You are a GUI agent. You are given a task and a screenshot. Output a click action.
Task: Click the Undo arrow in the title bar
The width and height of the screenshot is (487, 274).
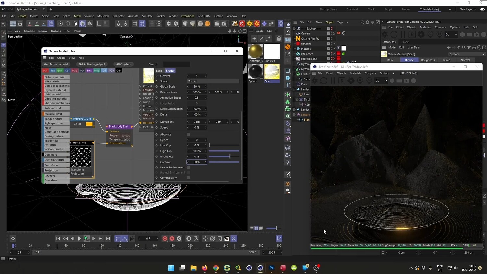coord(4,9)
